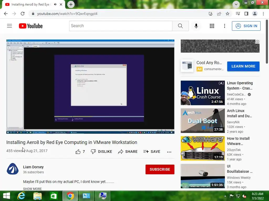Click Windows Weekly channel name
269x201 pixels.
(x=239, y=178)
